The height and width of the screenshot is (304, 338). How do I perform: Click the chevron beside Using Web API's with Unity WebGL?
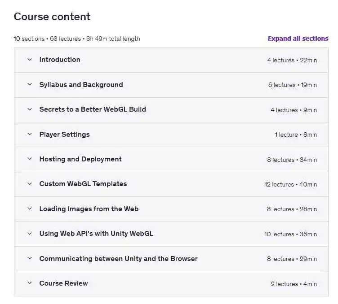click(30, 234)
